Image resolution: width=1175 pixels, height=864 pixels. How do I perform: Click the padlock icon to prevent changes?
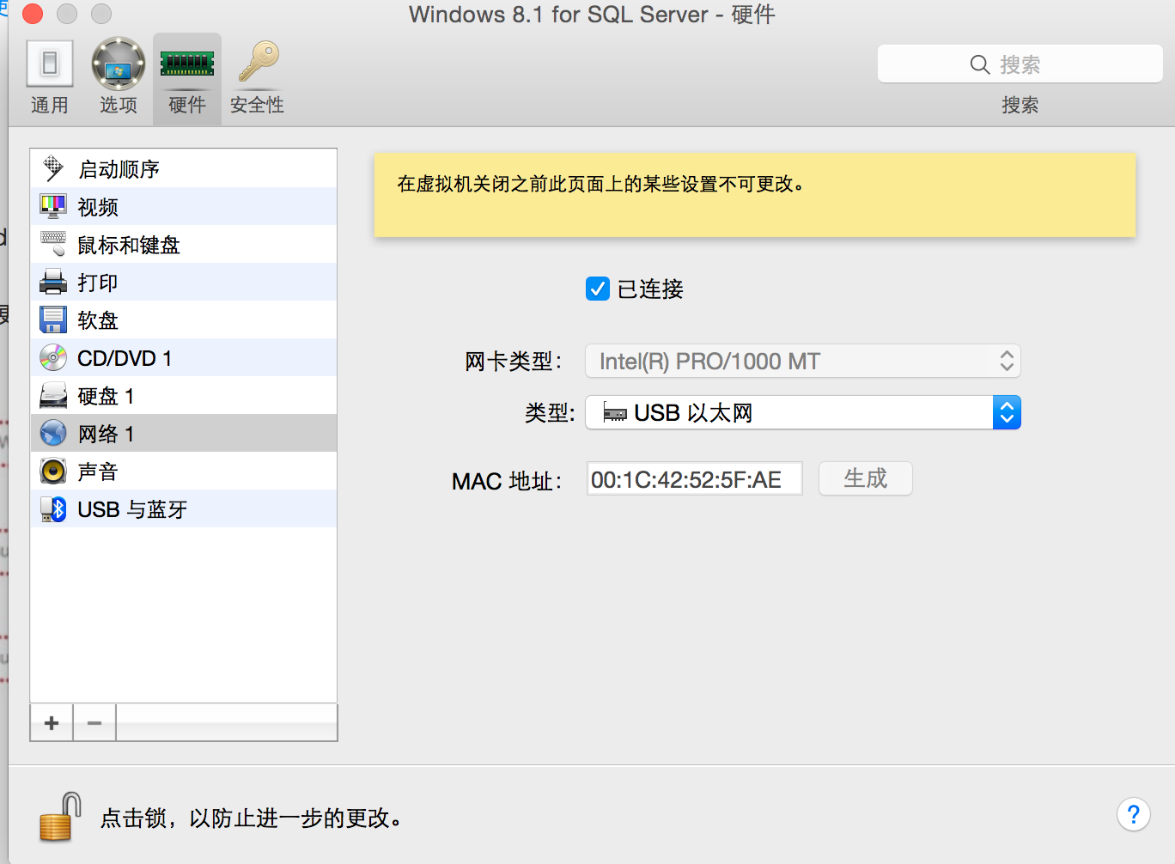[x=60, y=817]
